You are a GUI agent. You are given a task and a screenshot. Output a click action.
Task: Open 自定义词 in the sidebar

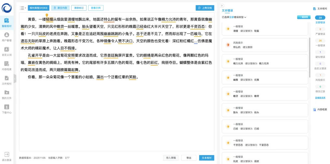(7, 52)
